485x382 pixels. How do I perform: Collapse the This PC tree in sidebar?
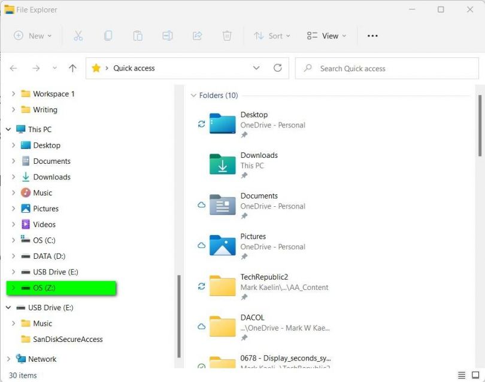point(8,129)
